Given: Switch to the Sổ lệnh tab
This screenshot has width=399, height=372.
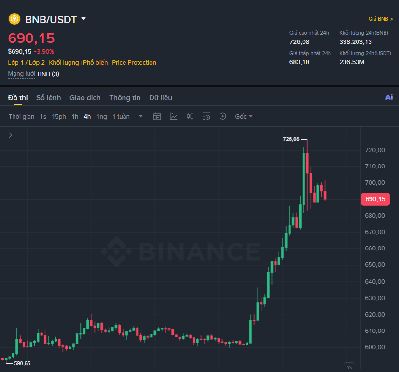Looking at the screenshot, I should tap(49, 98).
